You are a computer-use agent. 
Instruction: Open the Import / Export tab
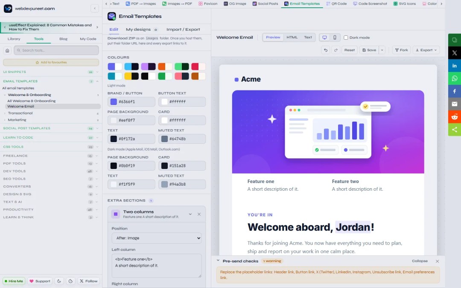click(183, 29)
